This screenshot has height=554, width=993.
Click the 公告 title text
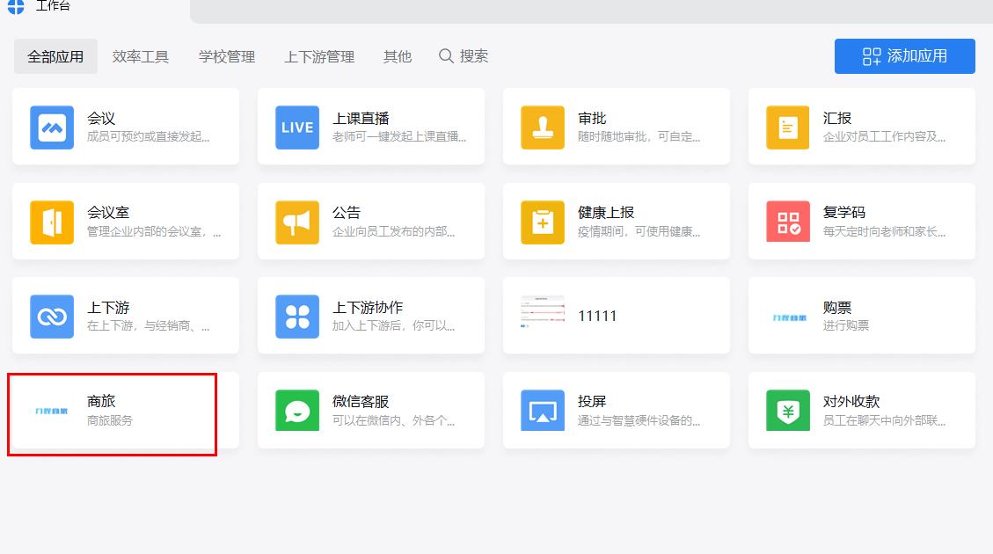click(347, 213)
